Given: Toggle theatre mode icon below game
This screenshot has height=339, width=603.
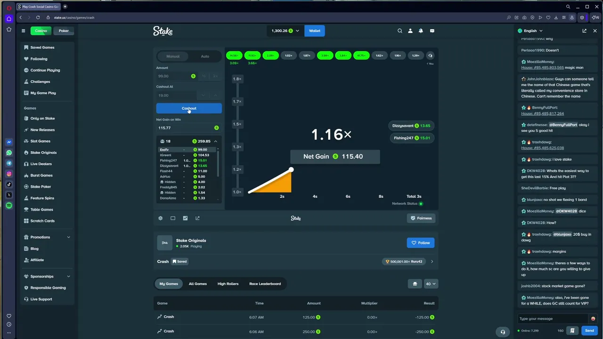Looking at the screenshot, I should tap(173, 218).
